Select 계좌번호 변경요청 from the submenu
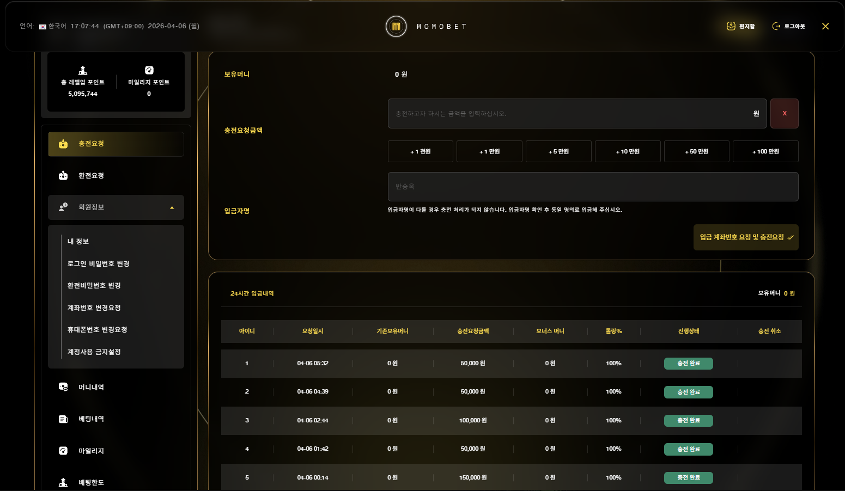845x491 pixels. (x=94, y=308)
